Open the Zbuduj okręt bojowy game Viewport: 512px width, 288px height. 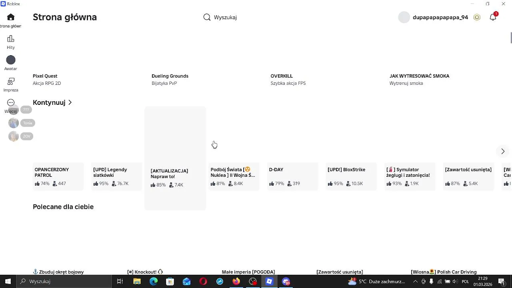tap(58, 272)
